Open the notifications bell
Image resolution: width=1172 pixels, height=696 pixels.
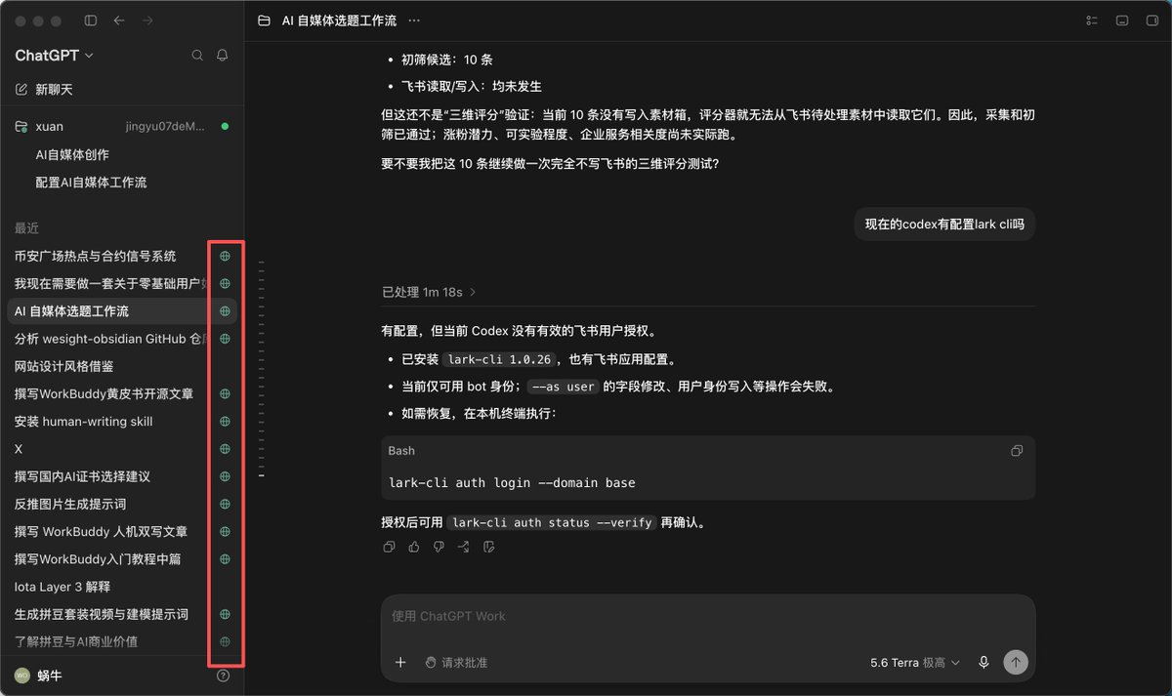point(223,56)
